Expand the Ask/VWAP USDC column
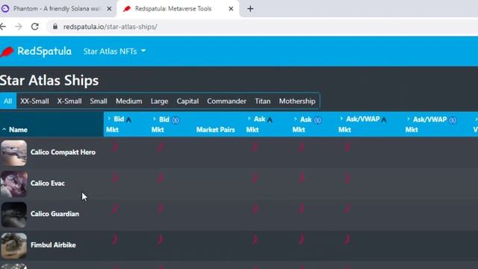The height and width of the screenshot is (269, 478). coord(409,119)
